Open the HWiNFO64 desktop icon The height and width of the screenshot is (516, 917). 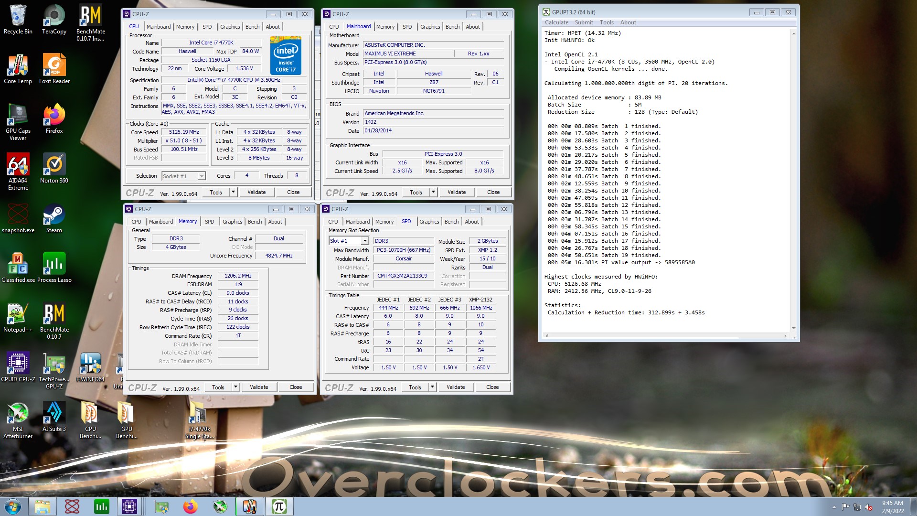(x=90, y=367)
